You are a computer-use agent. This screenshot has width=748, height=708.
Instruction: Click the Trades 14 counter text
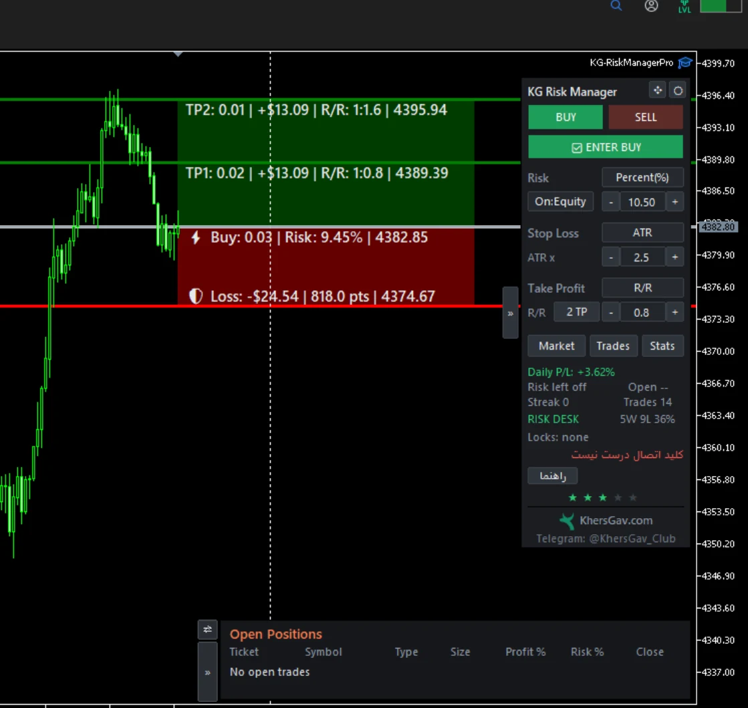tap(647, 402)
